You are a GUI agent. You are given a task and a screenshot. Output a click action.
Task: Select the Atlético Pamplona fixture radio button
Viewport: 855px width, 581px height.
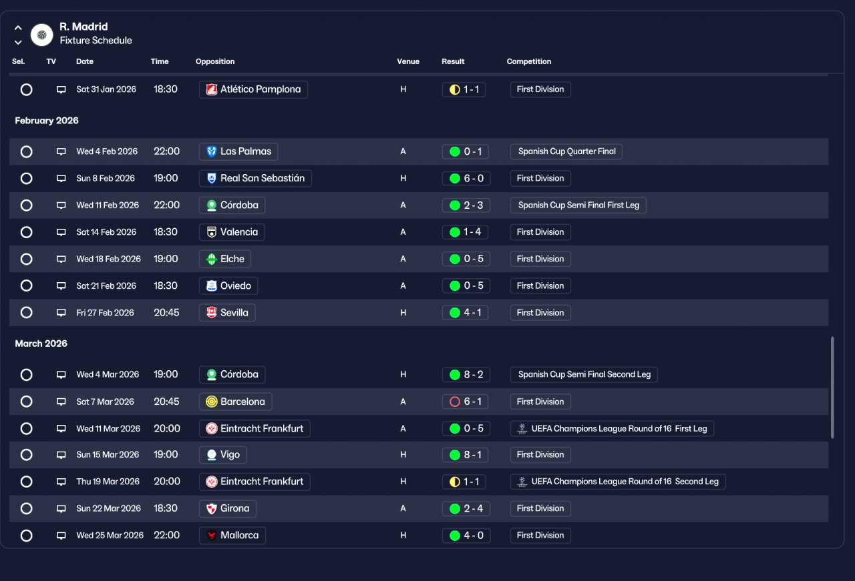coord(26,89)
